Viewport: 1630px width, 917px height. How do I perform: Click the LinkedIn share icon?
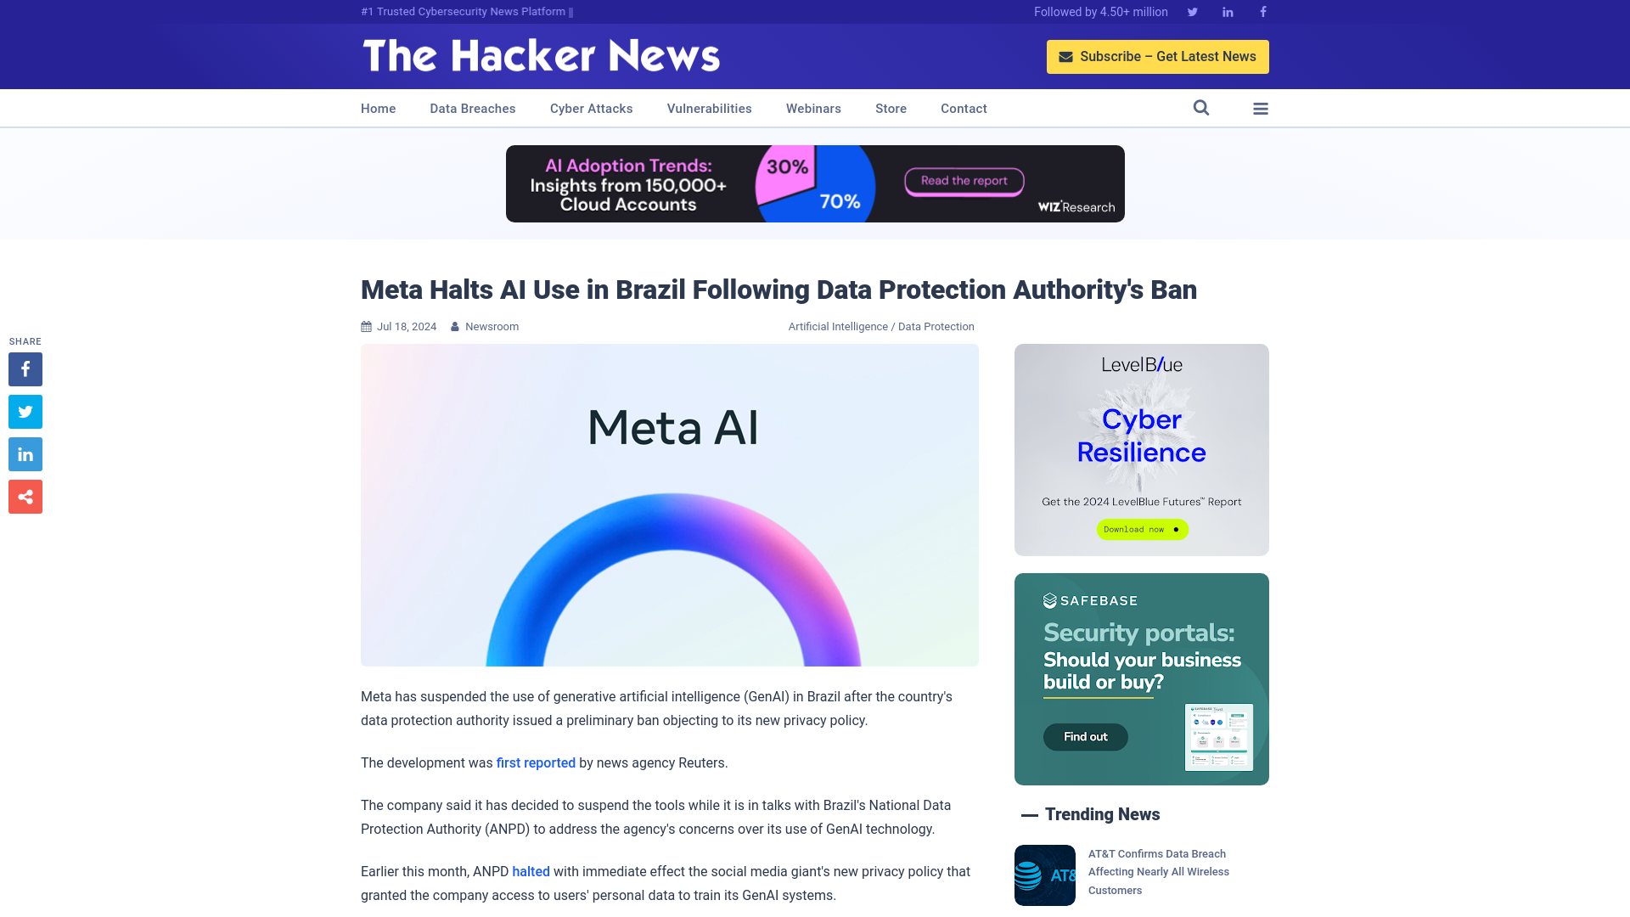point(25,453)
